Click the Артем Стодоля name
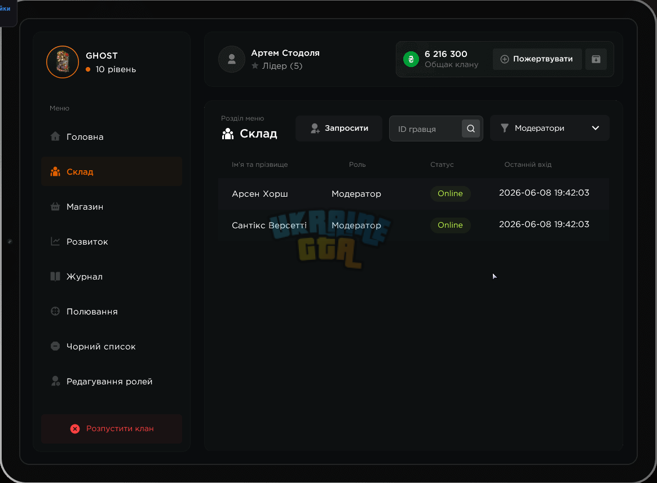The height and width of the screenshot is (483, 657). (285, 53)
